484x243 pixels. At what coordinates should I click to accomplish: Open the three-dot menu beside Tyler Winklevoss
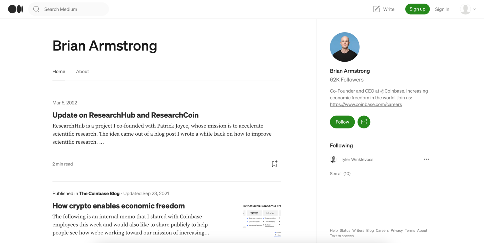pyautogui.click(x=426, y=160)
